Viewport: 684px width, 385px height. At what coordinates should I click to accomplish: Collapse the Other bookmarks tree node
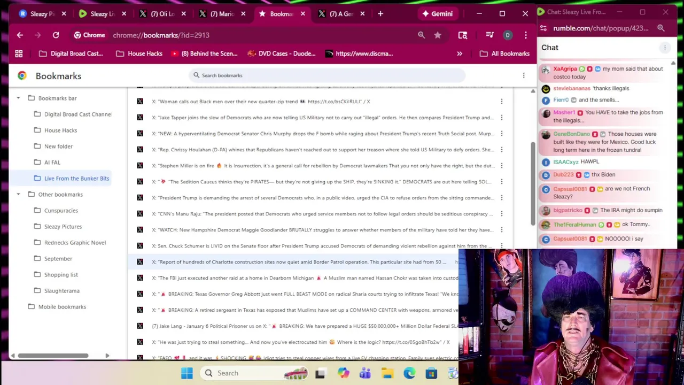pos(18,195)
